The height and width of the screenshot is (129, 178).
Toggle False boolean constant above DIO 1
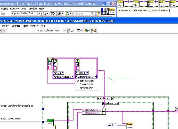coord(55,61)
